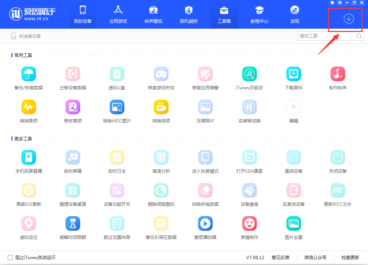368x265 pixels.
Task: Click the 表情制作 emoji maker icon
Action: [x=250, y=223]
